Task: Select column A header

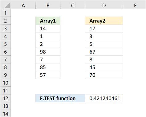Action: [x=23, y=6]
